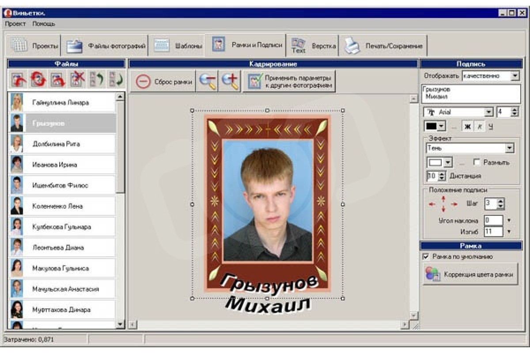Increase the font size stepper
The height and width of the screenshot is (353, 530).
point(515,110)
